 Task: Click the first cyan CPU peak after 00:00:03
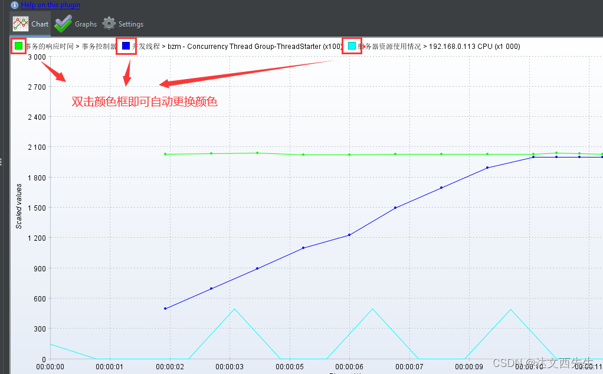click(x=234, y=309)
